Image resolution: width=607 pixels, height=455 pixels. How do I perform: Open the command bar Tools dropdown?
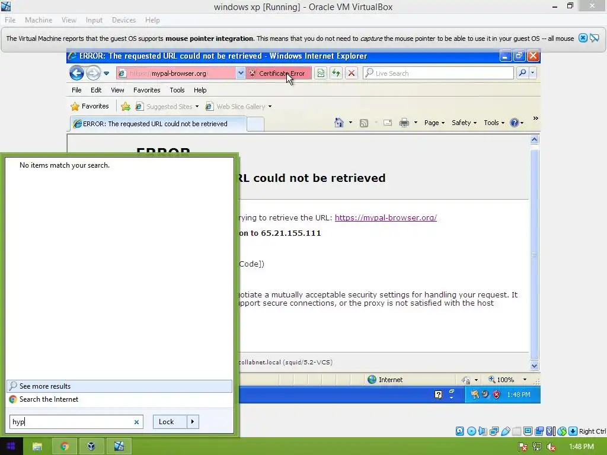tap(494, 123)
